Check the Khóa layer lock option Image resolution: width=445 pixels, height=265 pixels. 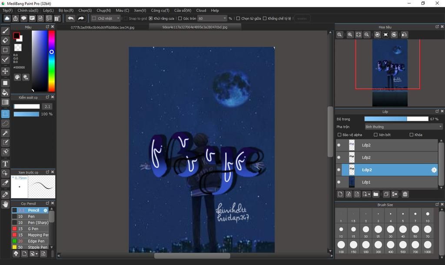(411, 135)
